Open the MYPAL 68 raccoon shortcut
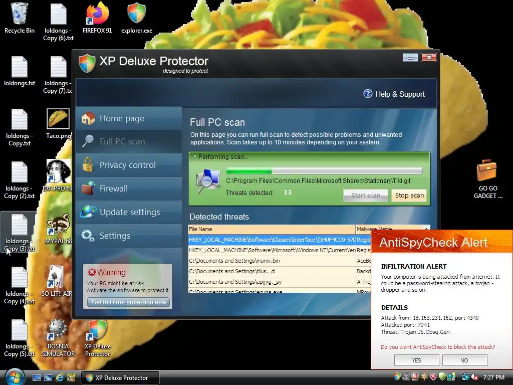The width and height of the screenshot is (513, 385). click(x=58, y=228)
